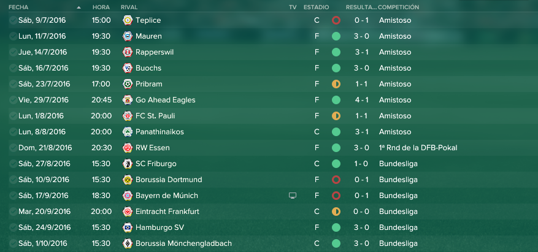Click the SC Friburgo club badge
The image size is (538, 252).
pos(128,164)
